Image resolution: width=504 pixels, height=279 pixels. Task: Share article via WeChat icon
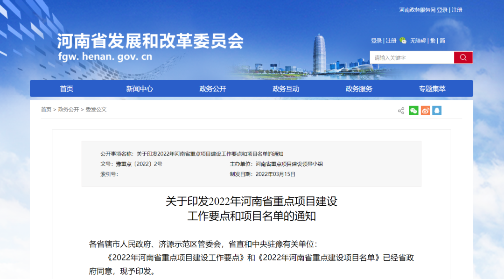tap(414, 111)
